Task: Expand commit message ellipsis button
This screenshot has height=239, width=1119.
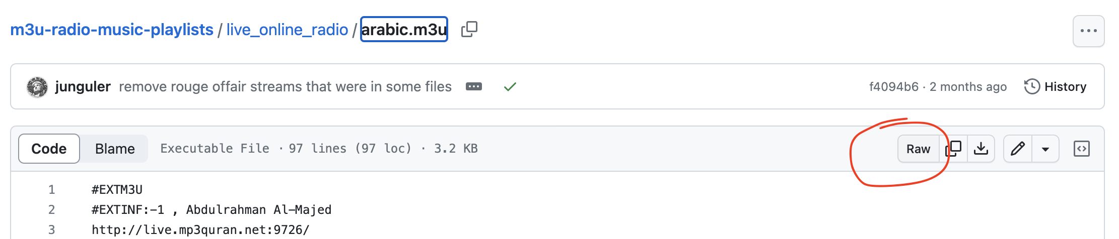Action: 474,86
